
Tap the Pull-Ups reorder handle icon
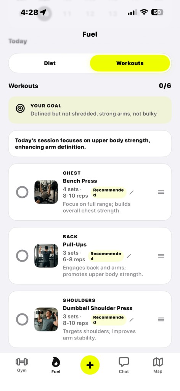tap(161, 255)
